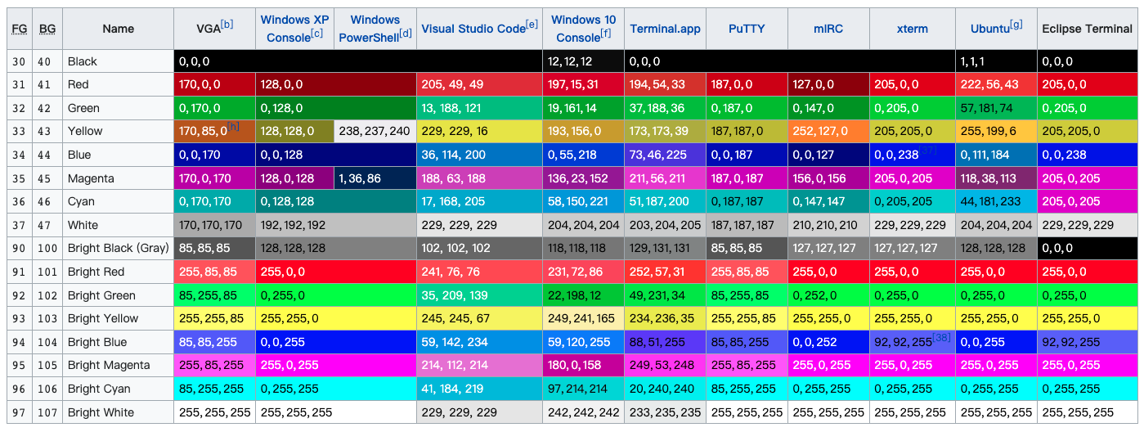Open the PuTTY header link
This screenshot has height=432, width=1144.
pyautogui.click(x=747, y=29)
